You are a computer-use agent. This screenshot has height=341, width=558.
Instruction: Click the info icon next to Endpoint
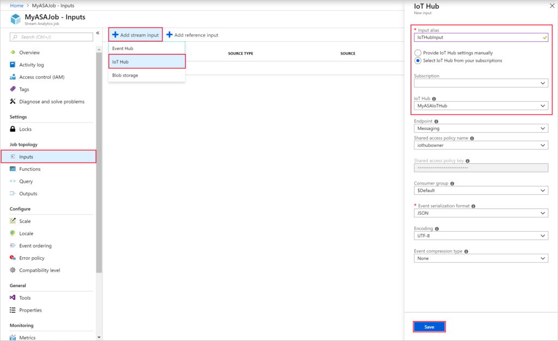436,121
